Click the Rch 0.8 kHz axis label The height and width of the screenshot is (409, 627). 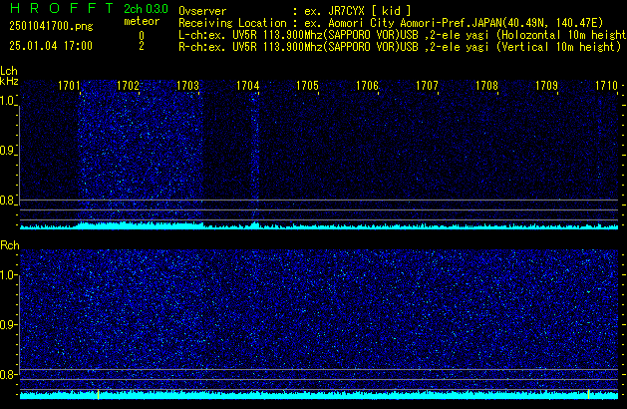click(8, 374)
